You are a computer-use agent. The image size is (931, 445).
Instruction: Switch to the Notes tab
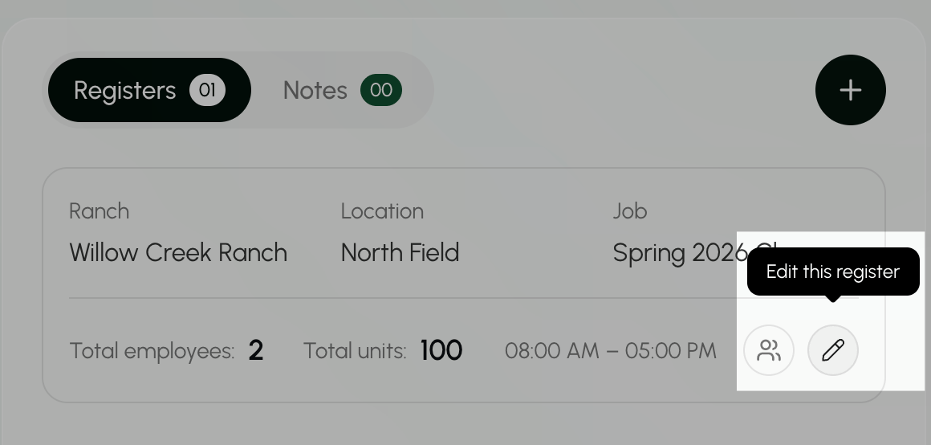[343, 90]
